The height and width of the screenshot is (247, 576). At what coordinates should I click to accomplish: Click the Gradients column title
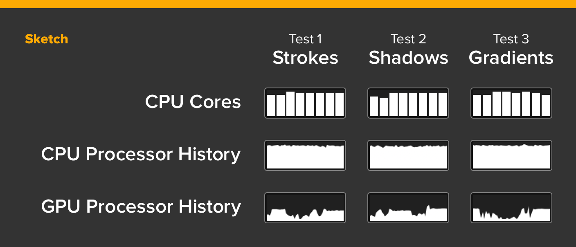511,58
